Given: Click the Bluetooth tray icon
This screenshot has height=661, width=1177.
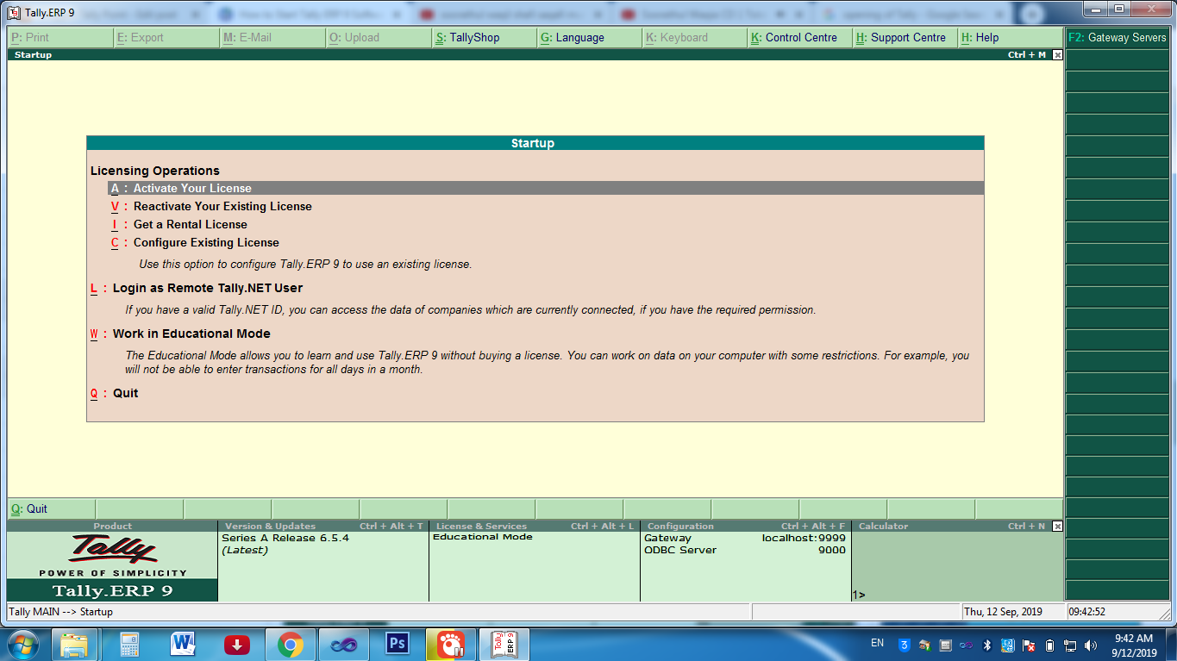Looking at the screenshot, I should (x=987, y=645).
